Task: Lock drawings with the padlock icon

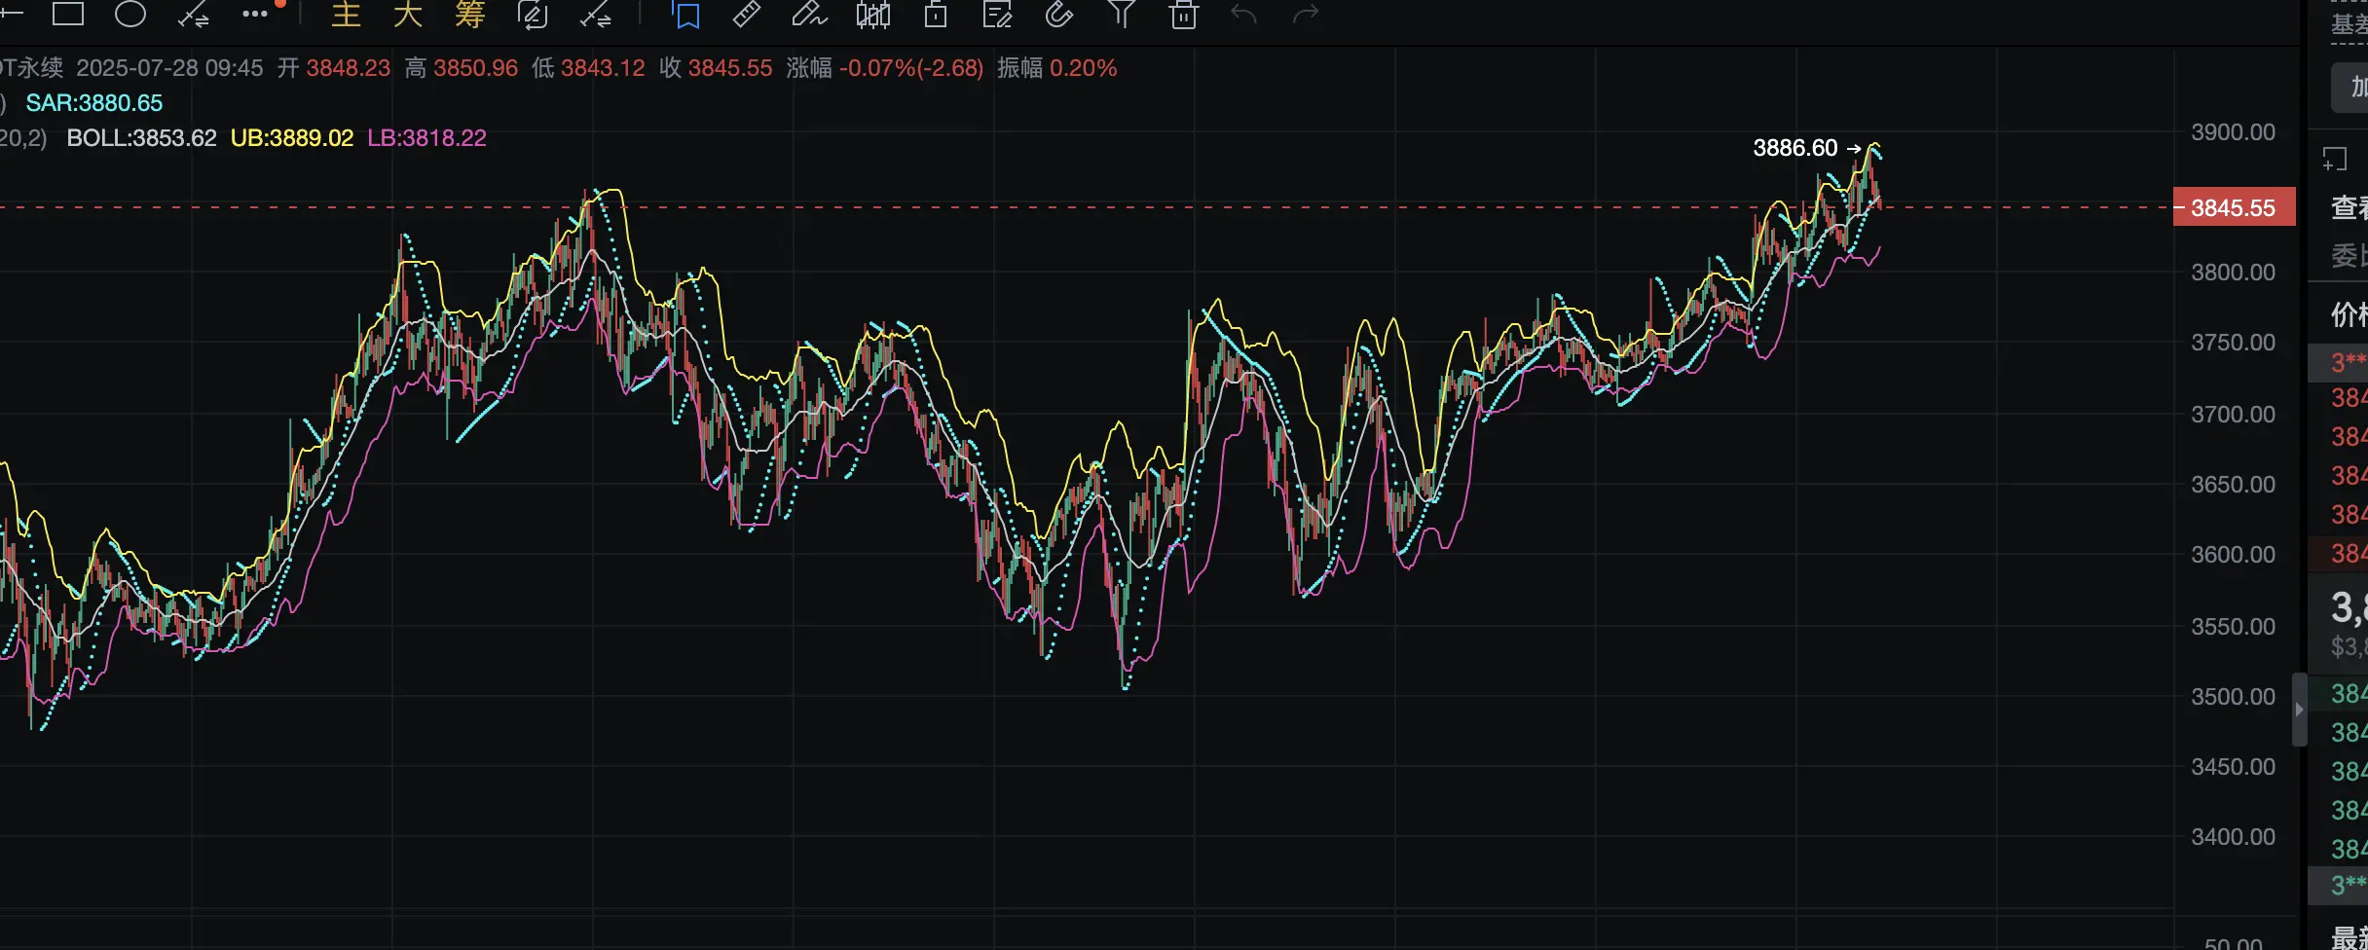Action: click(x=936, y=15)
